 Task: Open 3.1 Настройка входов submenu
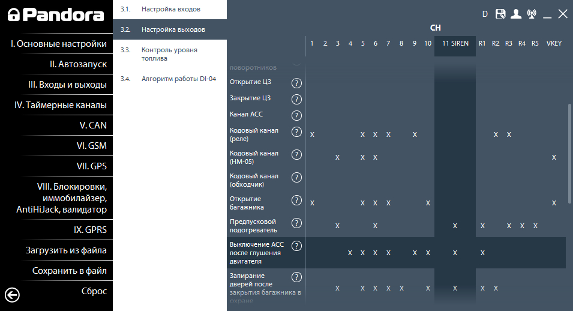(171, 10)
